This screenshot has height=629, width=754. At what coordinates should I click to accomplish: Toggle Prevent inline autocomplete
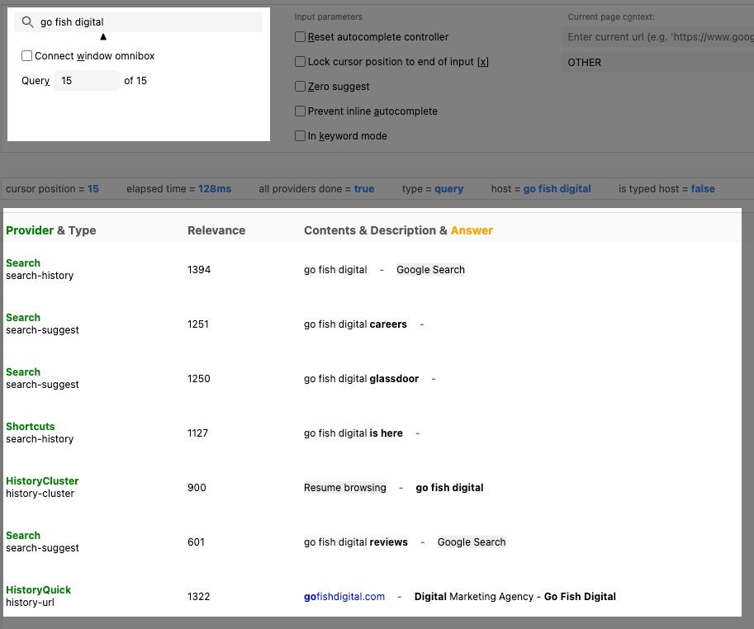click(x=300, y=111)
